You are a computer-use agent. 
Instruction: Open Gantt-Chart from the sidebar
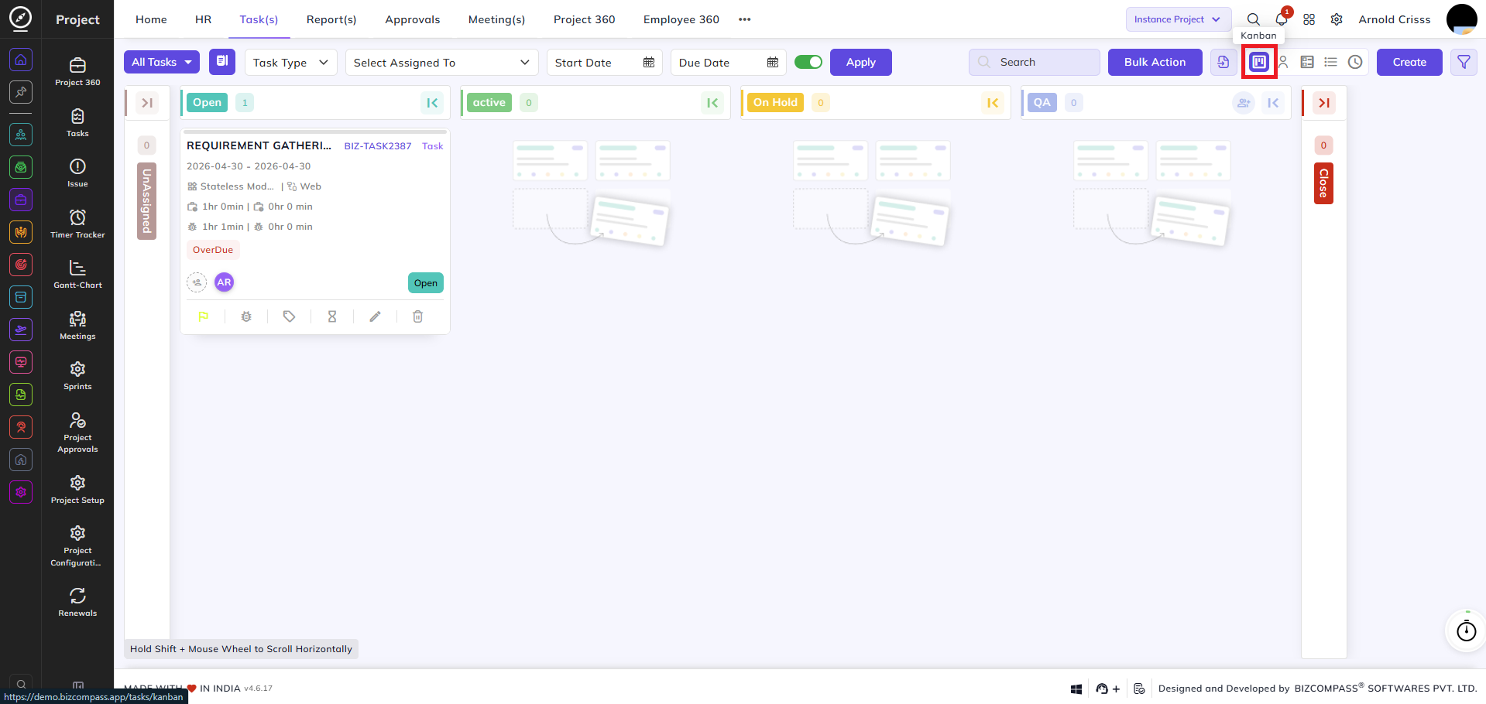pyautogui.click(x=77, y=274)
